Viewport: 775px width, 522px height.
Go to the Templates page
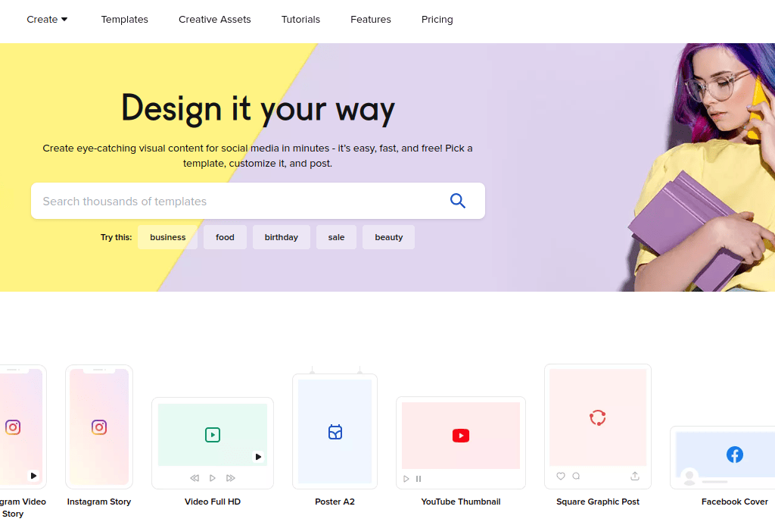click(125, 19)
